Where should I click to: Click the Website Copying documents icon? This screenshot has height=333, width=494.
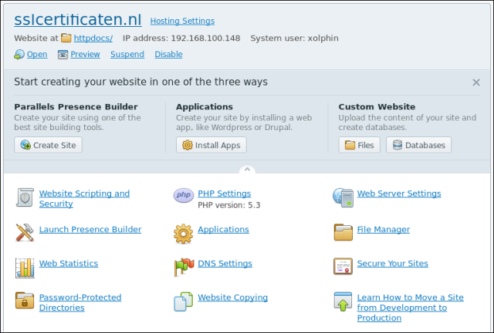click(x=184, y=302)
